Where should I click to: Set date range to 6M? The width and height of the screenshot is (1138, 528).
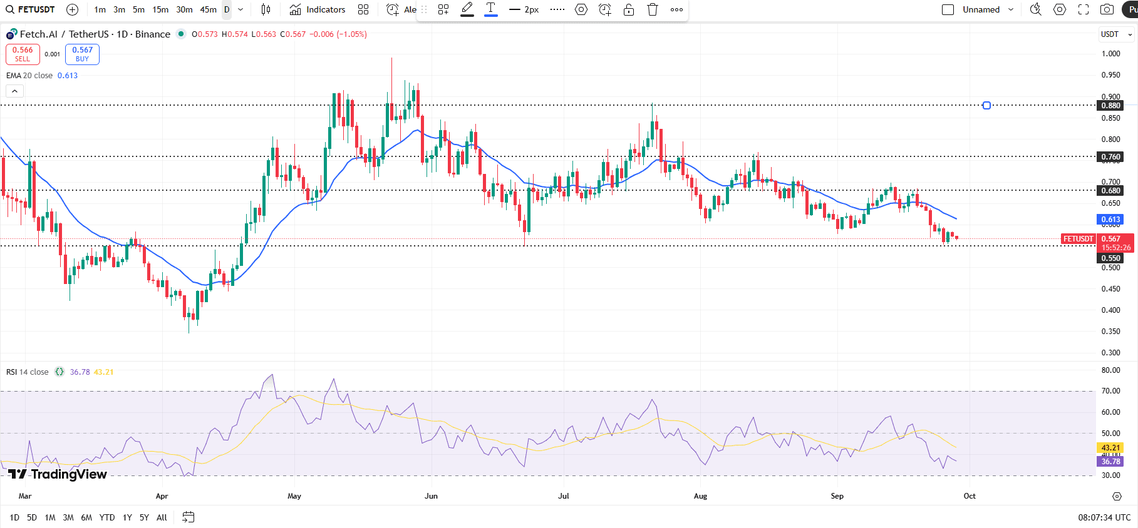86,517
